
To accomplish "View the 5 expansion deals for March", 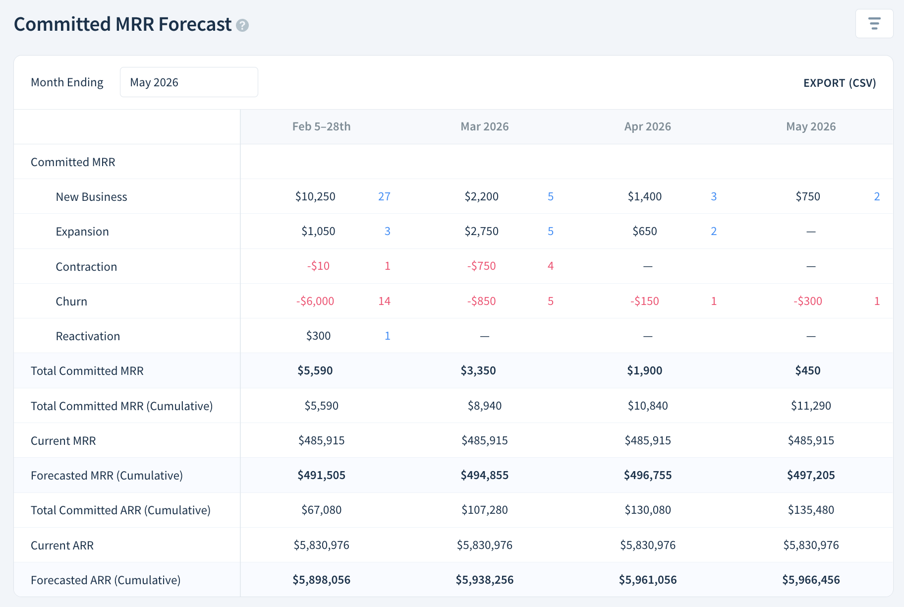I will coord(550,231).
